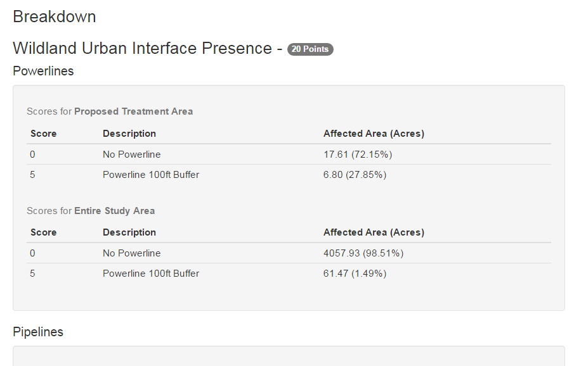
Task: Click the Powerlines section heading
Action: (43, 71)
